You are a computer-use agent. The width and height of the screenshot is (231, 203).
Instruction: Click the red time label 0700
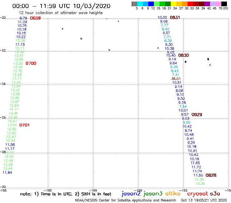tap(31, 63)
